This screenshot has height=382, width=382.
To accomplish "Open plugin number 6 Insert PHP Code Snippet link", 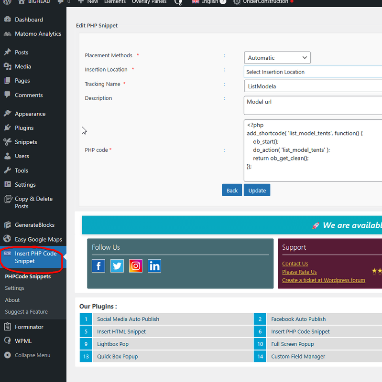I will point(300,331).
